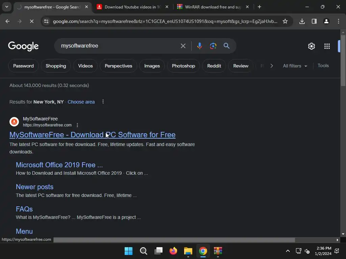
Task: Select the Images filter chip
Action: [152, 66]
